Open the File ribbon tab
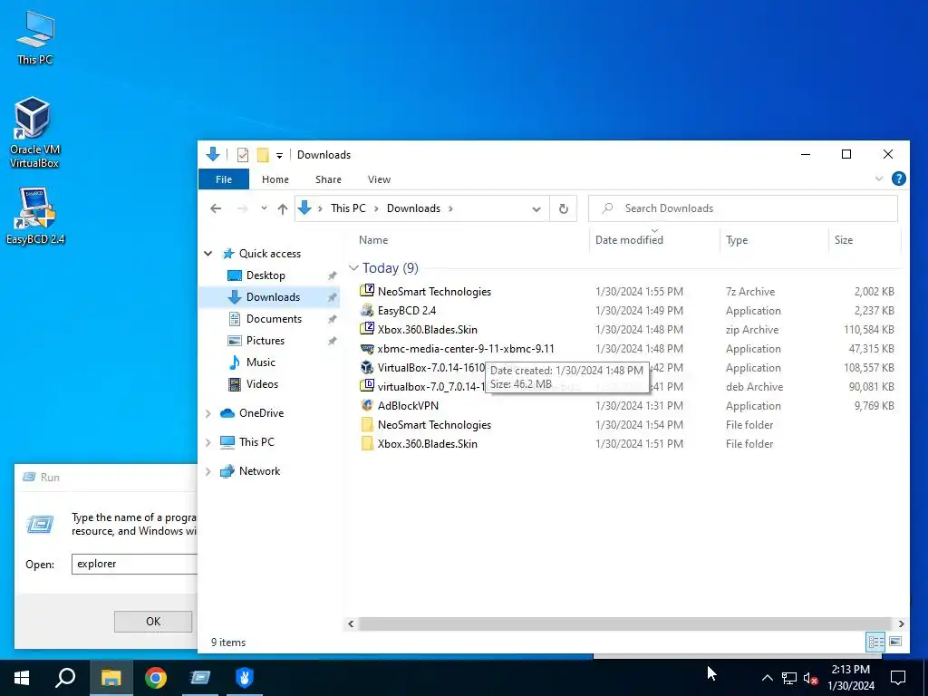The width and height of the screenshot is (928, 696). click(x=224, y=179)
